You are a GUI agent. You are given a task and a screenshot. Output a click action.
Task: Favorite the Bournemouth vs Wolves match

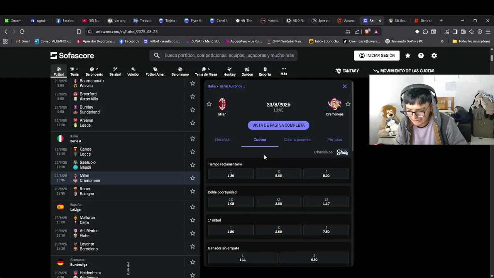tap(193, 83)
